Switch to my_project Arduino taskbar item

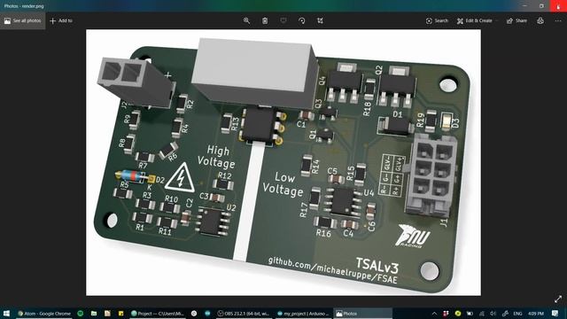click(303, 313)
